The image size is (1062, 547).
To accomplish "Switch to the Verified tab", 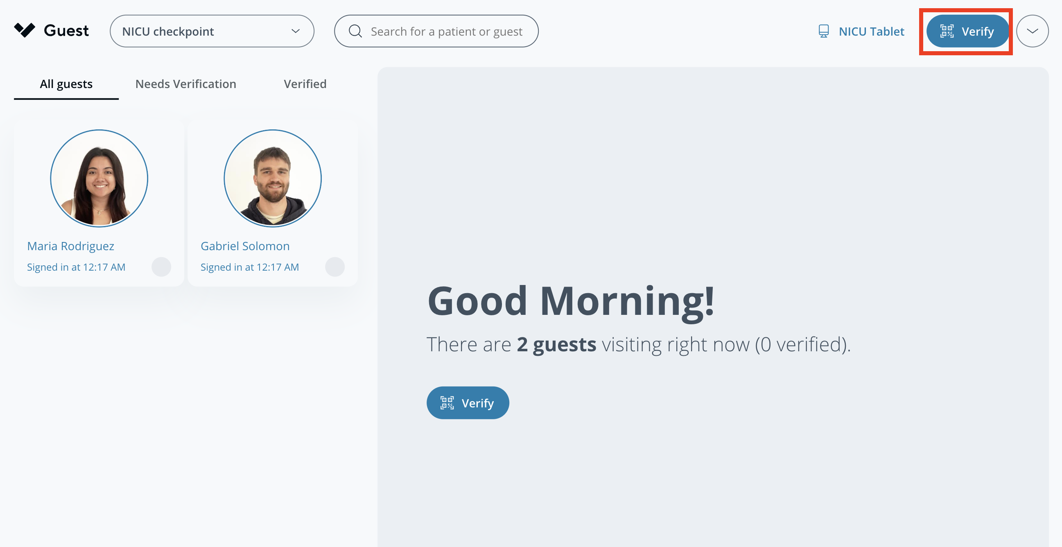I will 305,84.
